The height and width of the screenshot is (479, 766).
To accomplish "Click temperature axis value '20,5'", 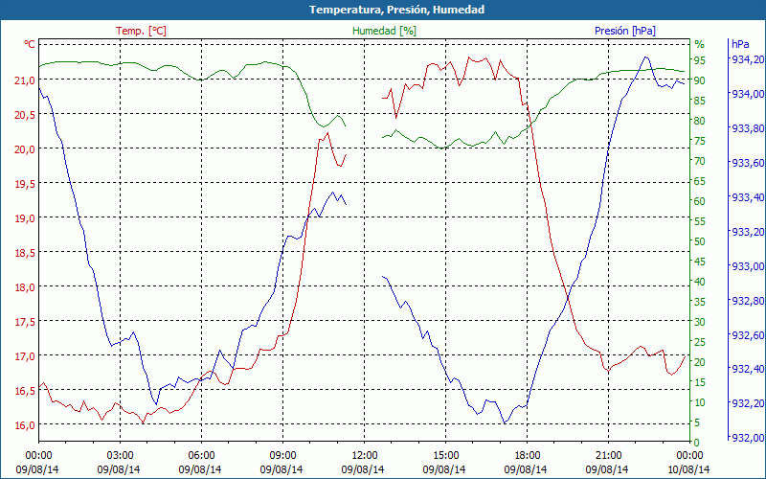I will (25, 114).
